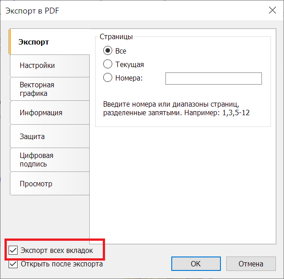Select the Защита tab

point(50,136)
